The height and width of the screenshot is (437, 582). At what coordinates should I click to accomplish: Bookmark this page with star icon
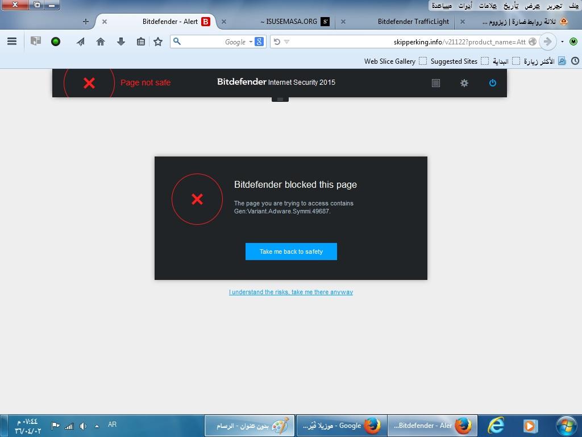[158, 42]
